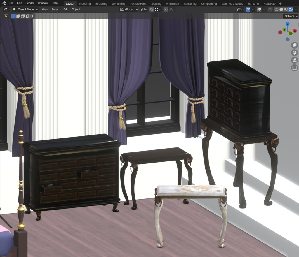Screen dimensions: 299x257
Task: Toggle the Show Overlays button
Action: click(x=259, y=10)
